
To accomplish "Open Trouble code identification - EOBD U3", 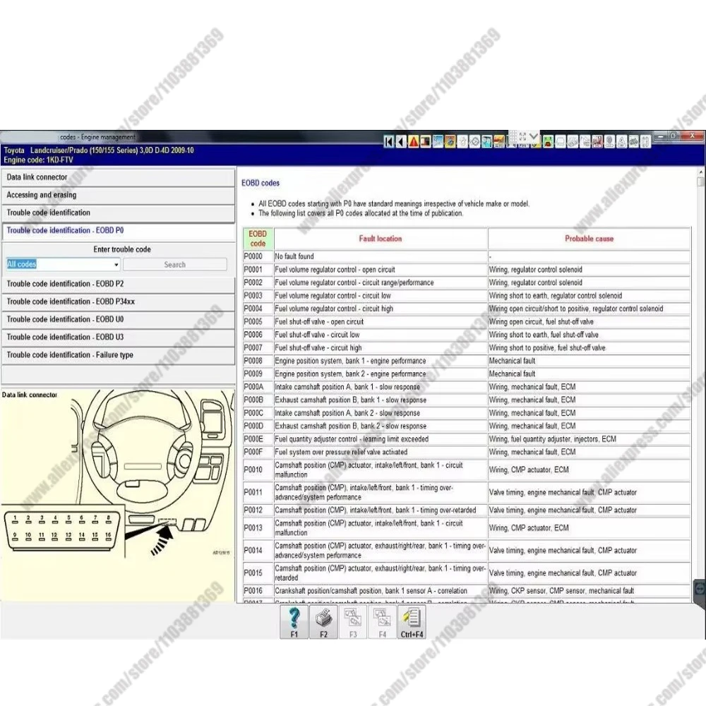I will [x=118, y=337].
